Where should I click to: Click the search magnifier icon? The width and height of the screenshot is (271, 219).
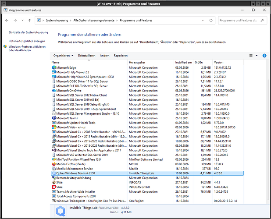pos(262,20)
